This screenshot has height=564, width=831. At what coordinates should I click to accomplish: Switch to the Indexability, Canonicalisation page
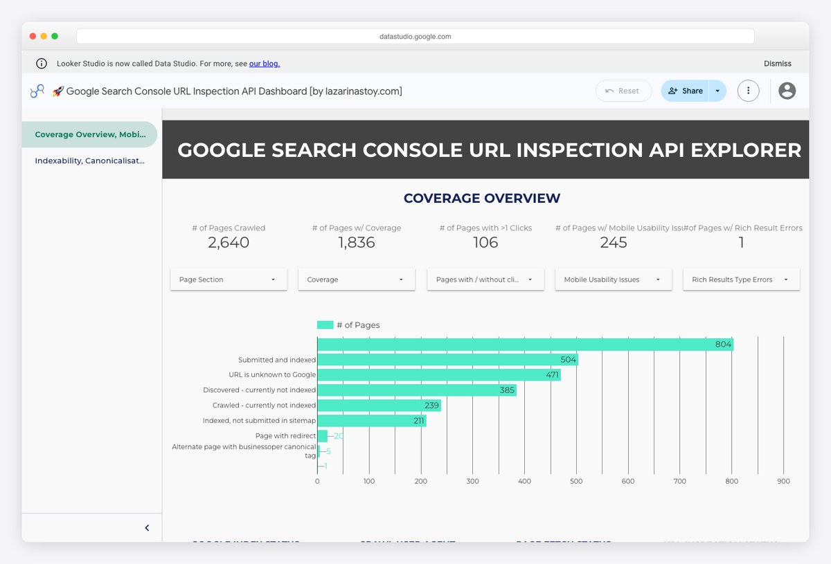click(x=90, y=161)
